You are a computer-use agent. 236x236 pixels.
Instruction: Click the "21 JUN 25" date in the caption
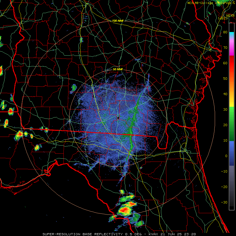click(172, 234)
